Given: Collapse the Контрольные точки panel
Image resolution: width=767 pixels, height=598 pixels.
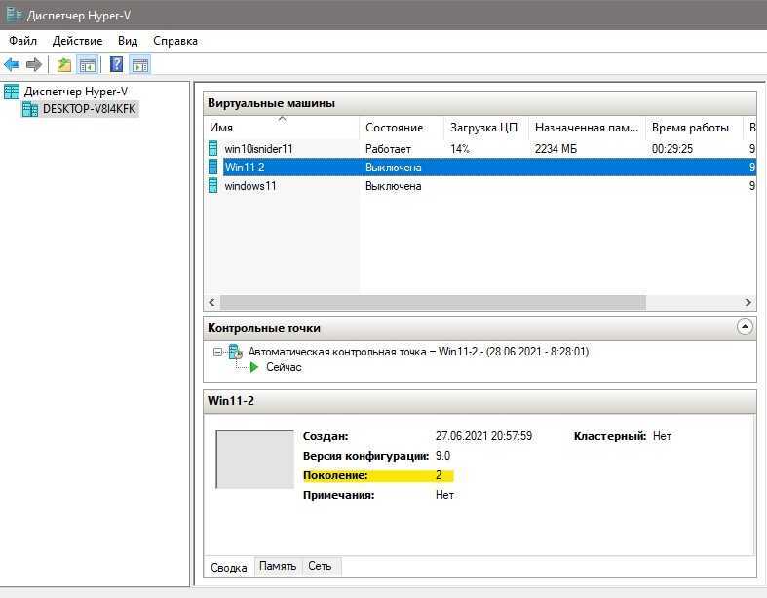Looking at the screenshot, I should 745,326.
